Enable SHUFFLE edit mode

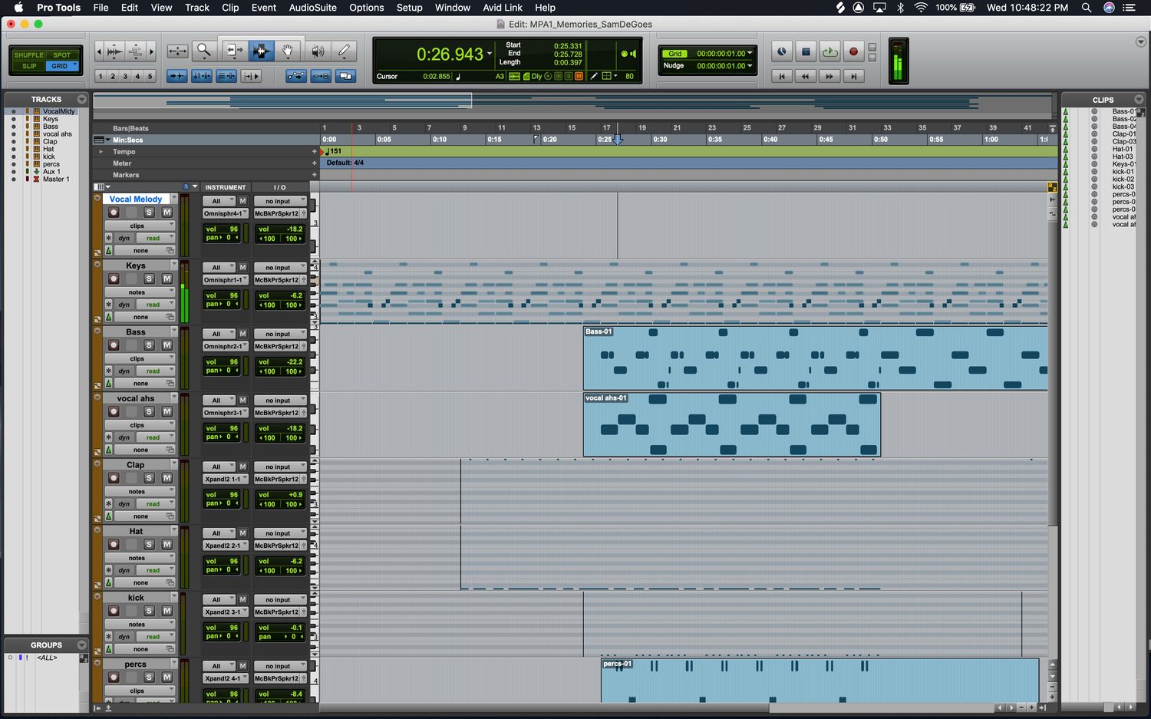pos(28,55)
